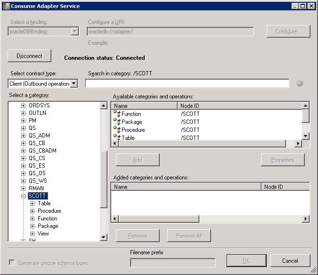Expand the ORDSYS tree node
The height and width of the screenshot is (275, 318).
click(24, 105)
